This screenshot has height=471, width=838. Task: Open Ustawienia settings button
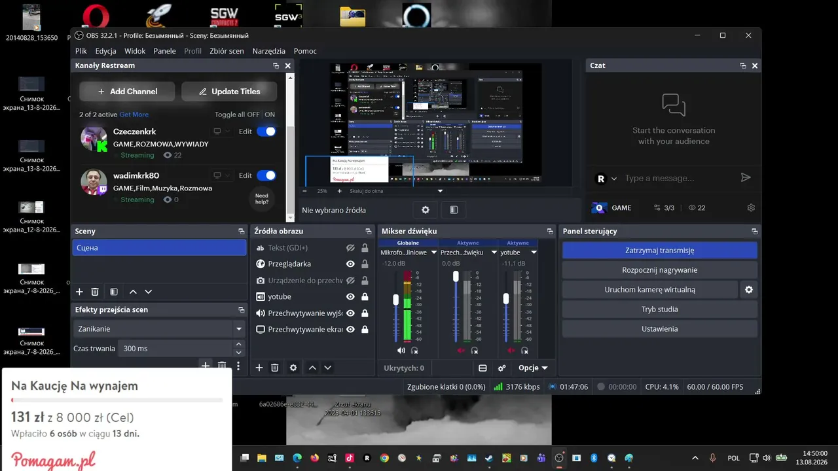[x=659, y=329]
